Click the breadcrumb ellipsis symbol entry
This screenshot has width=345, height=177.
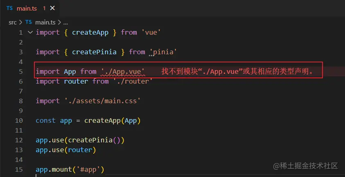[65, 22]
